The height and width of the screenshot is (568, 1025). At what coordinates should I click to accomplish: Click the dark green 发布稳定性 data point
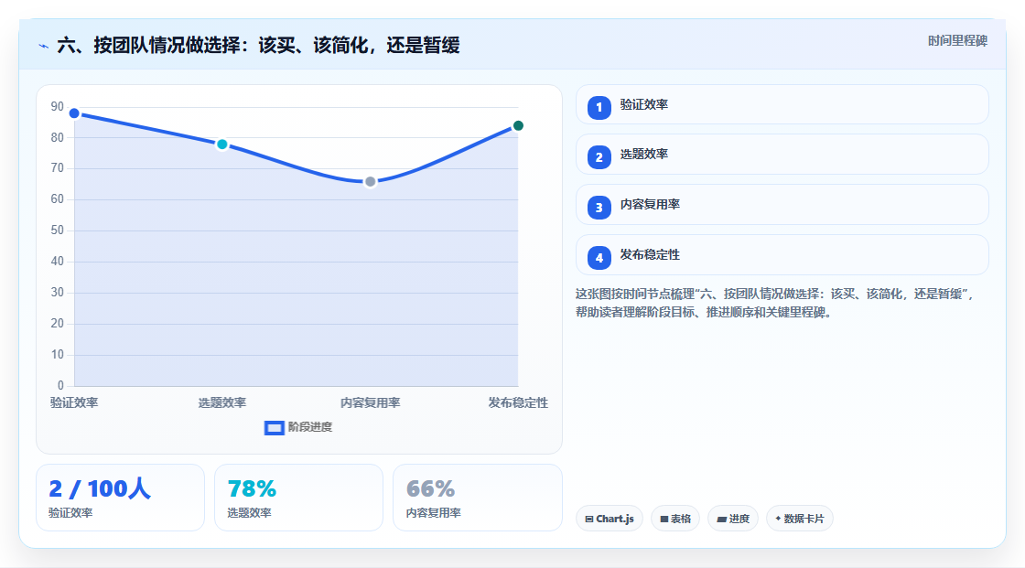click(518, 125)
